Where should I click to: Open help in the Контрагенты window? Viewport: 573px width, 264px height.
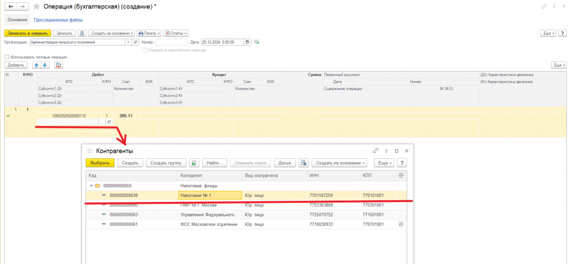pos(402,163)
